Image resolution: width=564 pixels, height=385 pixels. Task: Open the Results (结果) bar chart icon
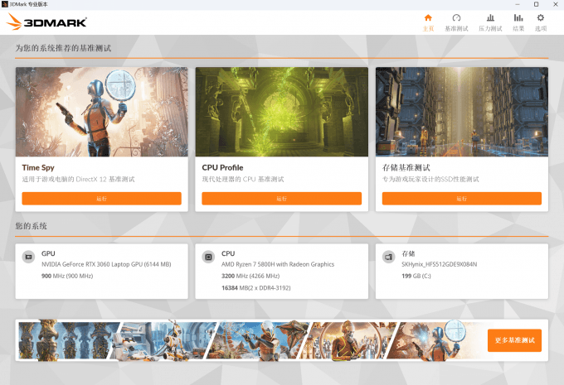coord(518,18)
